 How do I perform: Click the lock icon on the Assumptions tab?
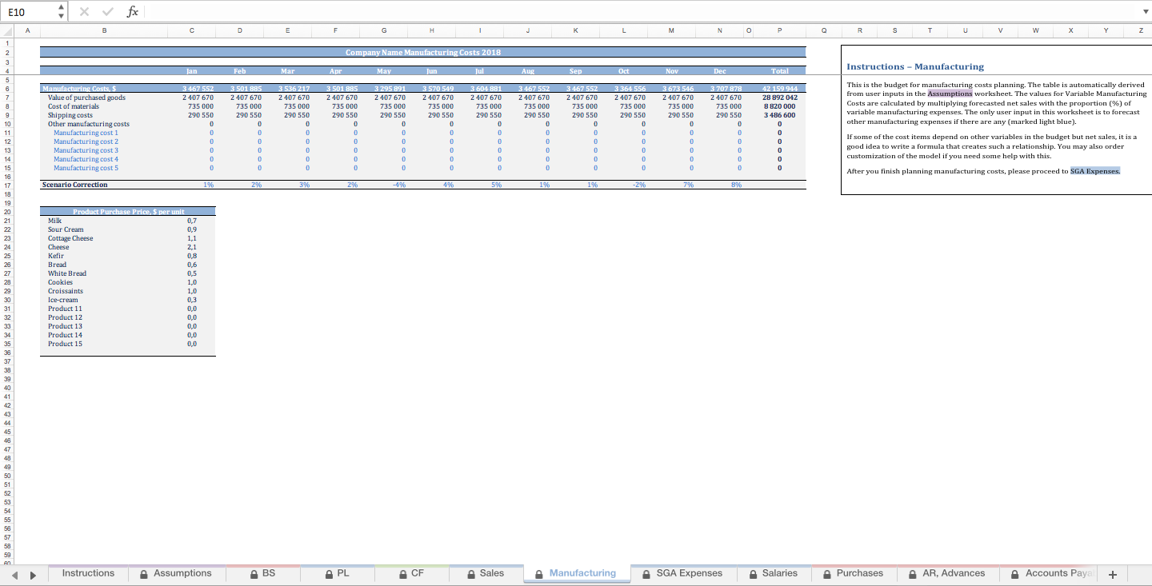click(144, 573)
